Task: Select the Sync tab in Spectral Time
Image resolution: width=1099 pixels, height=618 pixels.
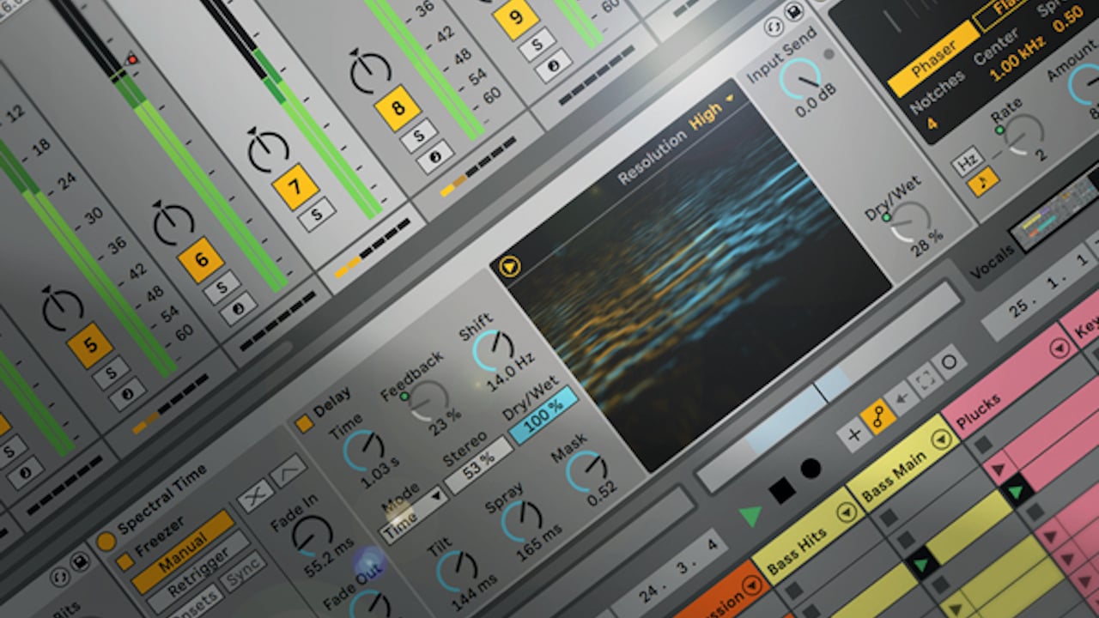Action: click(x=243, y=572)
